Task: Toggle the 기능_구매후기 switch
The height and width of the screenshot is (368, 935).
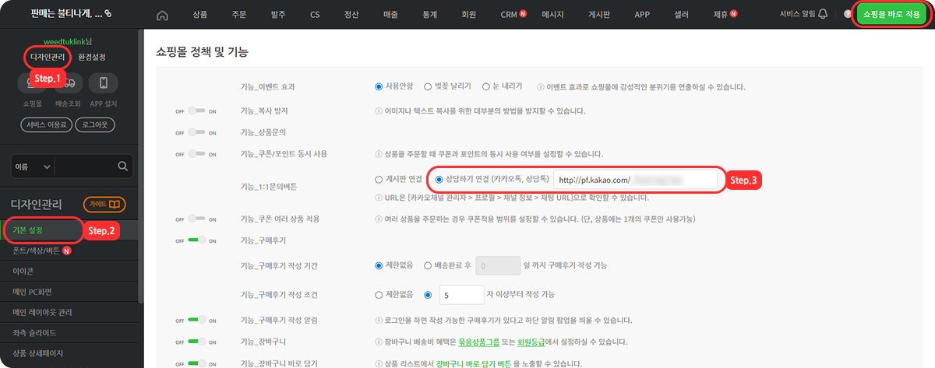Action: [196, 241]
